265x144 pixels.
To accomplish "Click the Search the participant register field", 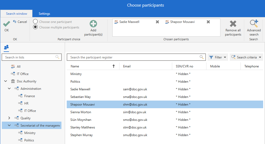I will pos(136,57).
